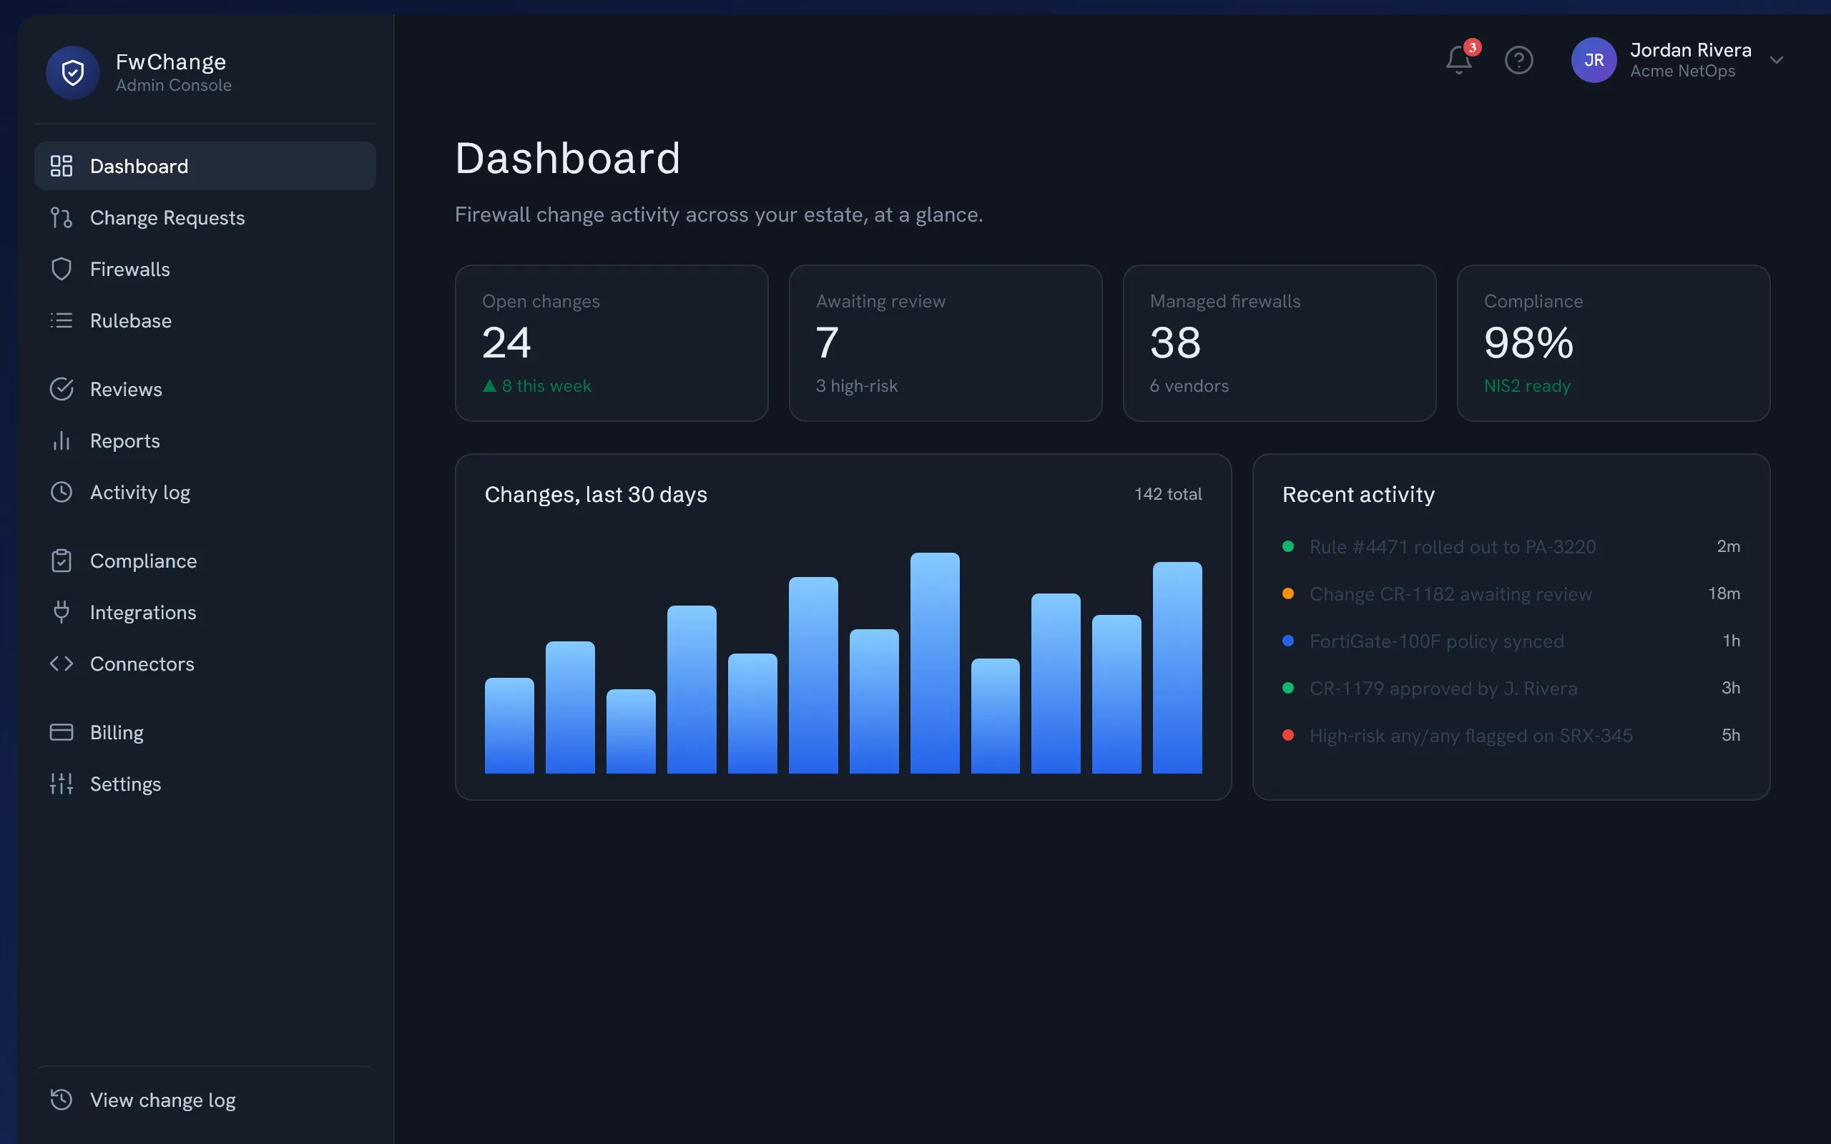This screenshot has height=1144, width=1831.
Task: Click the '18m' timestamp
Action: (1724, 593)
